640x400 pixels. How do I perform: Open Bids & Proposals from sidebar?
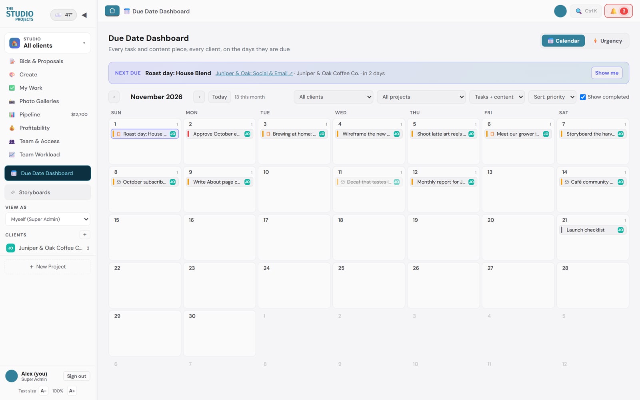tap(48, 61)
